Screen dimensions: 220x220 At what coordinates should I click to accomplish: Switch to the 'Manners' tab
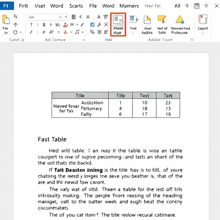pos(129,6)
